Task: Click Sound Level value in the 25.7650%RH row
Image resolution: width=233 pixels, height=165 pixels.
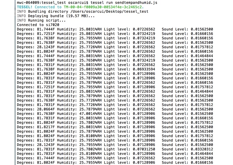Action: 202,60
